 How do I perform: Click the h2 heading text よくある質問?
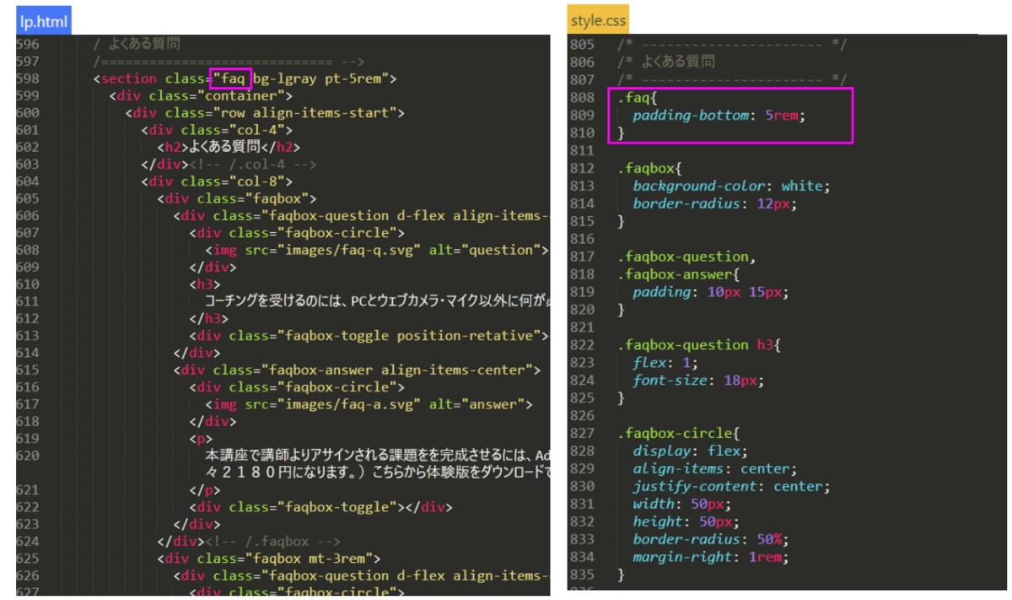234,147
